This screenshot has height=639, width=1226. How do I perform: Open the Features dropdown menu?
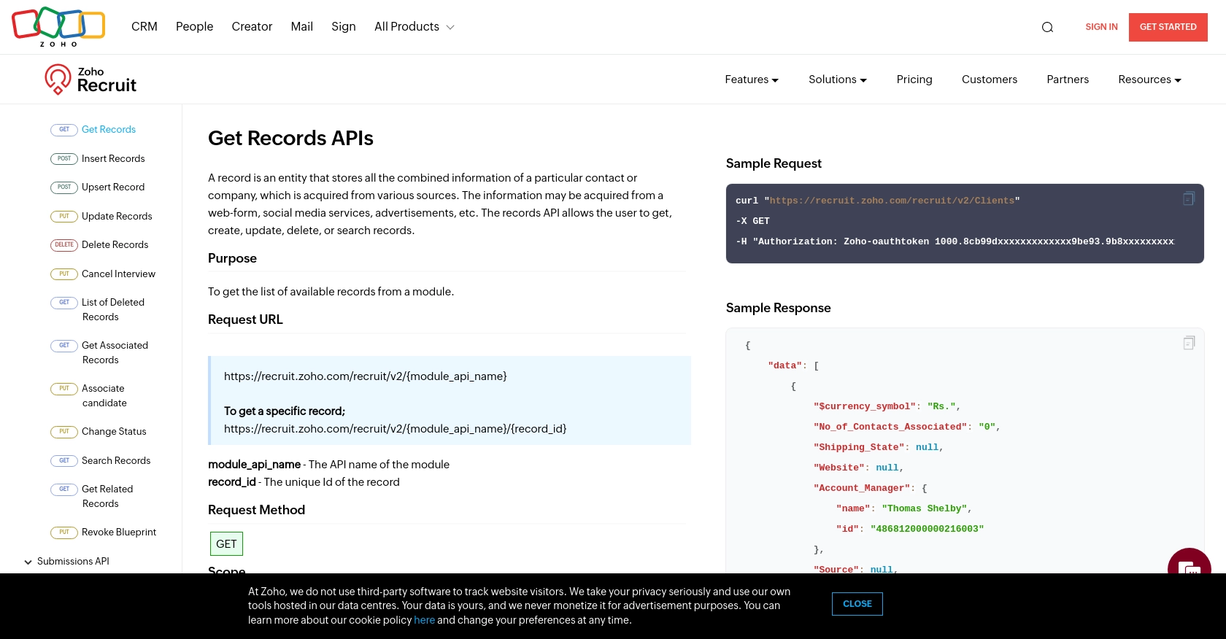point(752,80)
